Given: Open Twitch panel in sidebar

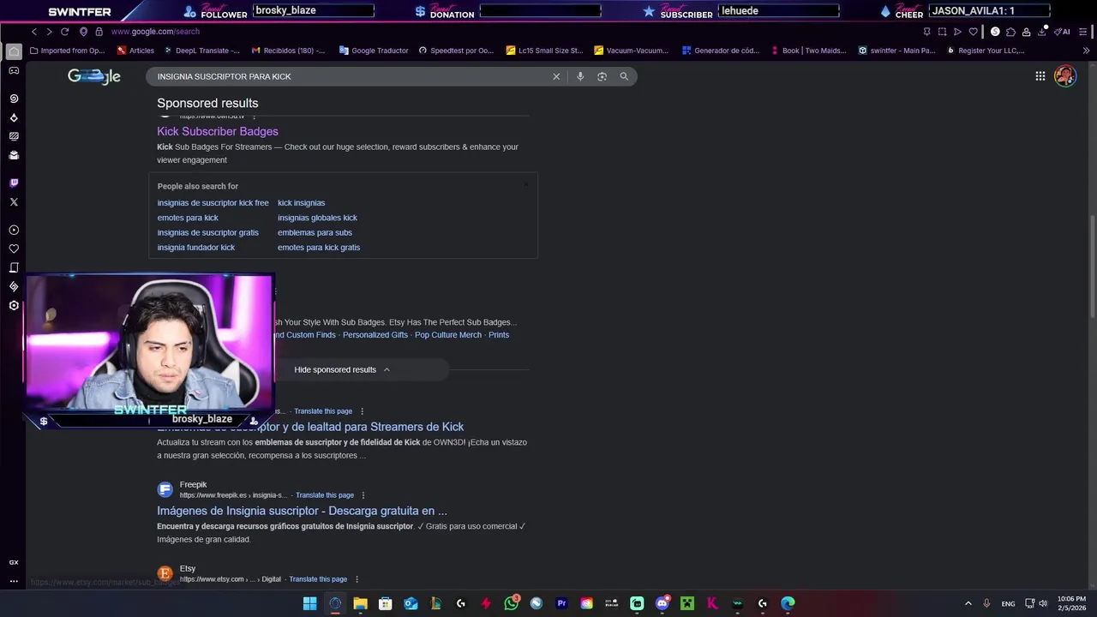Looking at the screenshot, I should (x=14, y=183).
